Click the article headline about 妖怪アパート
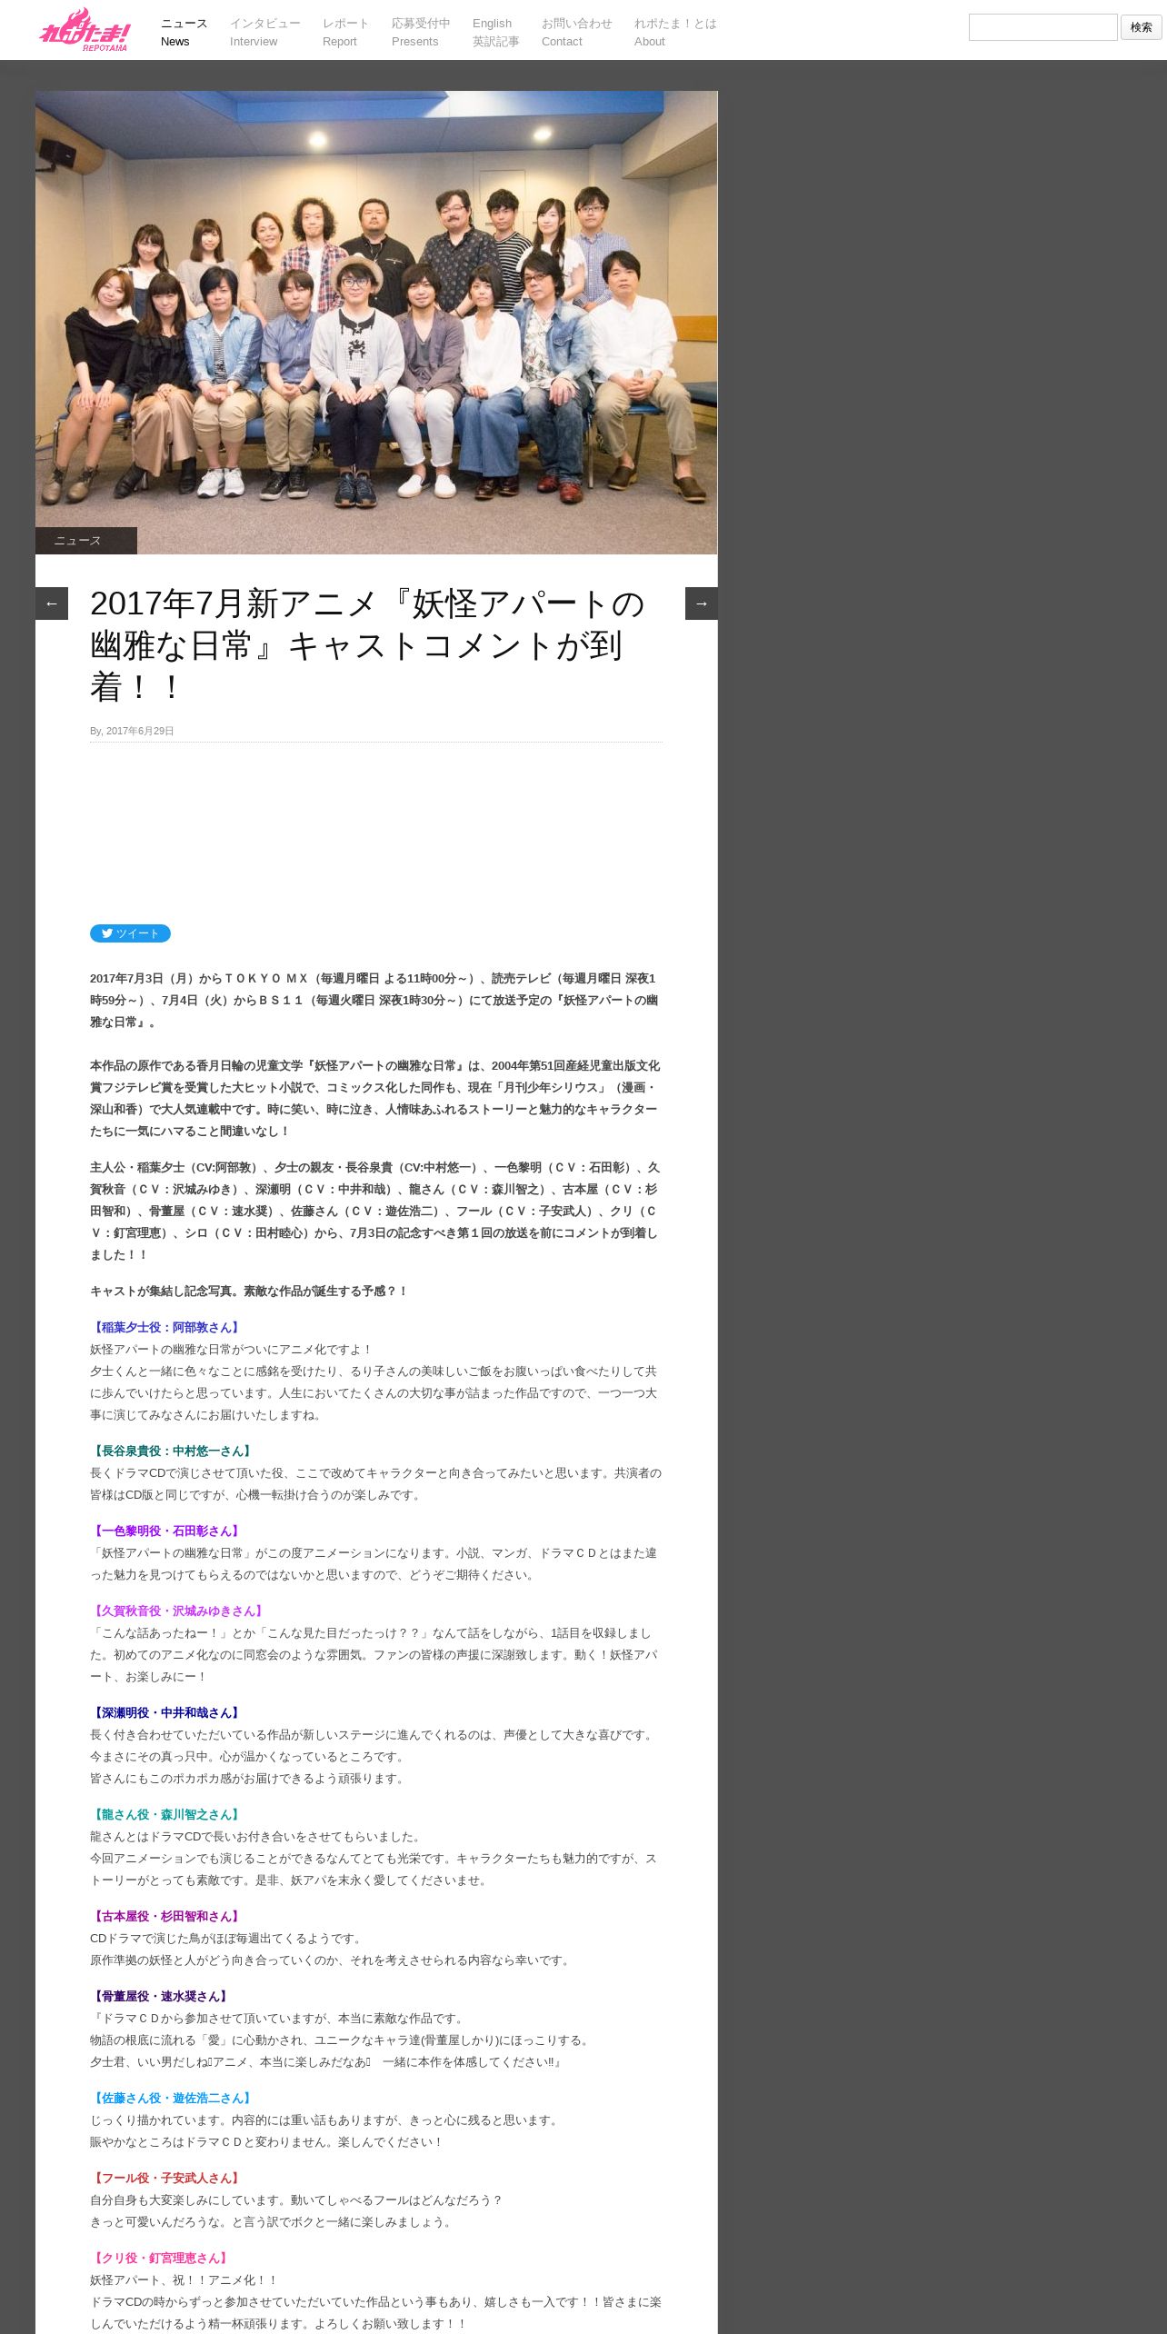Screen dimensions: 1167x2334 tap(367, 645)
